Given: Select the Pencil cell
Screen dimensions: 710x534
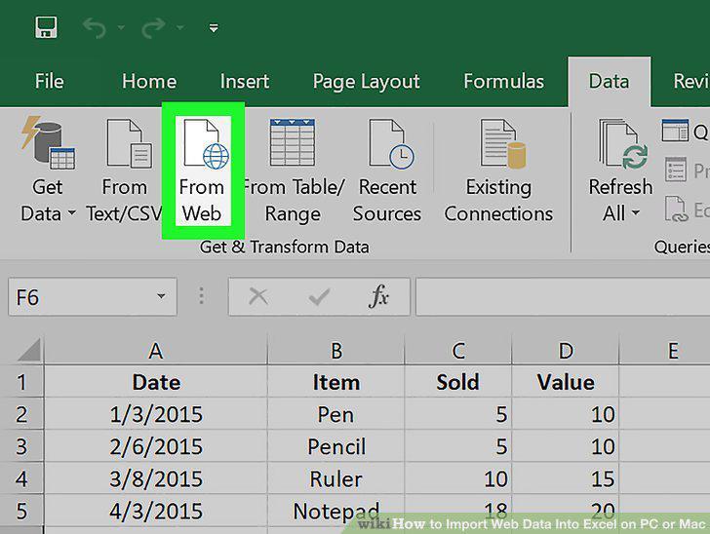Looking at the screenshot, I should click(335, 446).
